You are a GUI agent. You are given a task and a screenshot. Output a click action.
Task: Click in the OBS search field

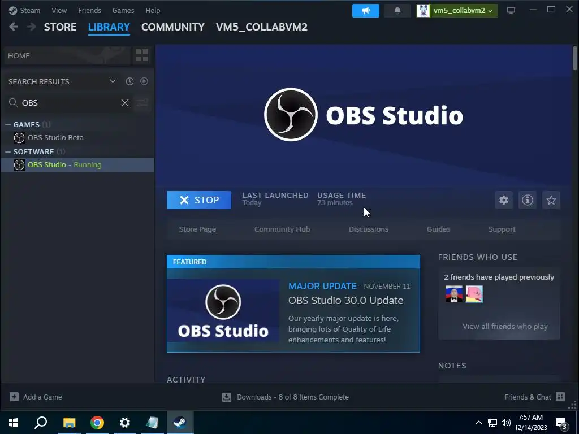(x=70, y=103)
